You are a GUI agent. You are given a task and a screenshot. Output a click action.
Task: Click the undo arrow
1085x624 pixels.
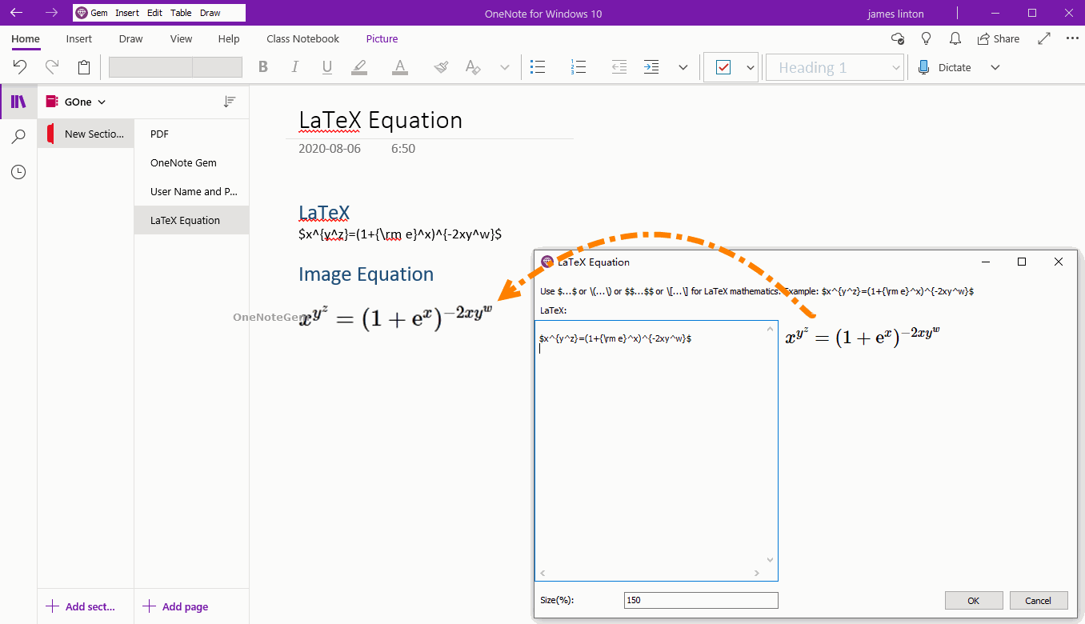click(x=20, y=67)
